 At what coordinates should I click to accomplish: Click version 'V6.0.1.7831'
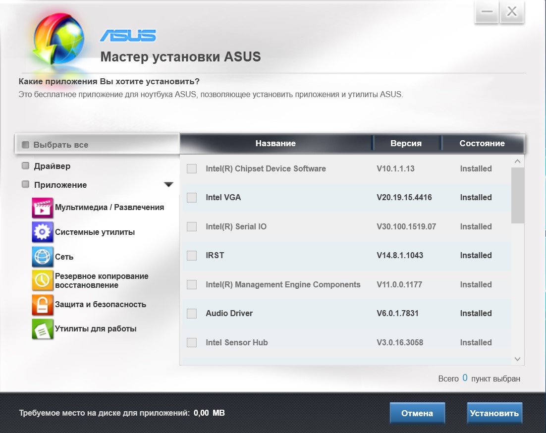point(397,313)
